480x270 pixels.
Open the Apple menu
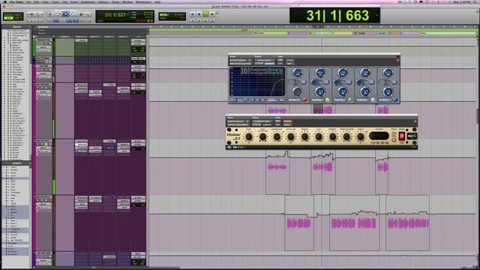pos(5,1)
